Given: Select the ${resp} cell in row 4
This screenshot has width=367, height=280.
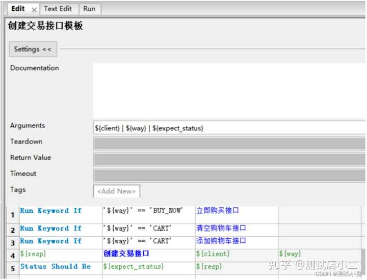Looking at the screenshot, I should point(61,255).
